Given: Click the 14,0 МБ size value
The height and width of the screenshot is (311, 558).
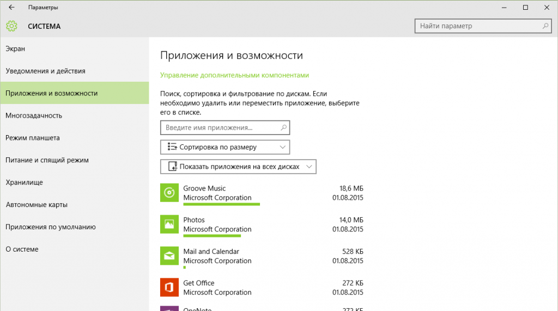Looking at the screenshot, I should 351,220.
